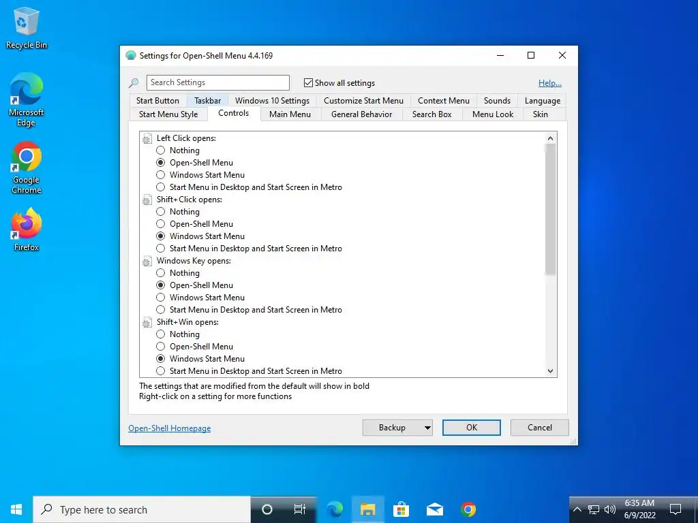Click the magnifier icon beside Search Settings
698x523 pixels.
pos(134,82)
